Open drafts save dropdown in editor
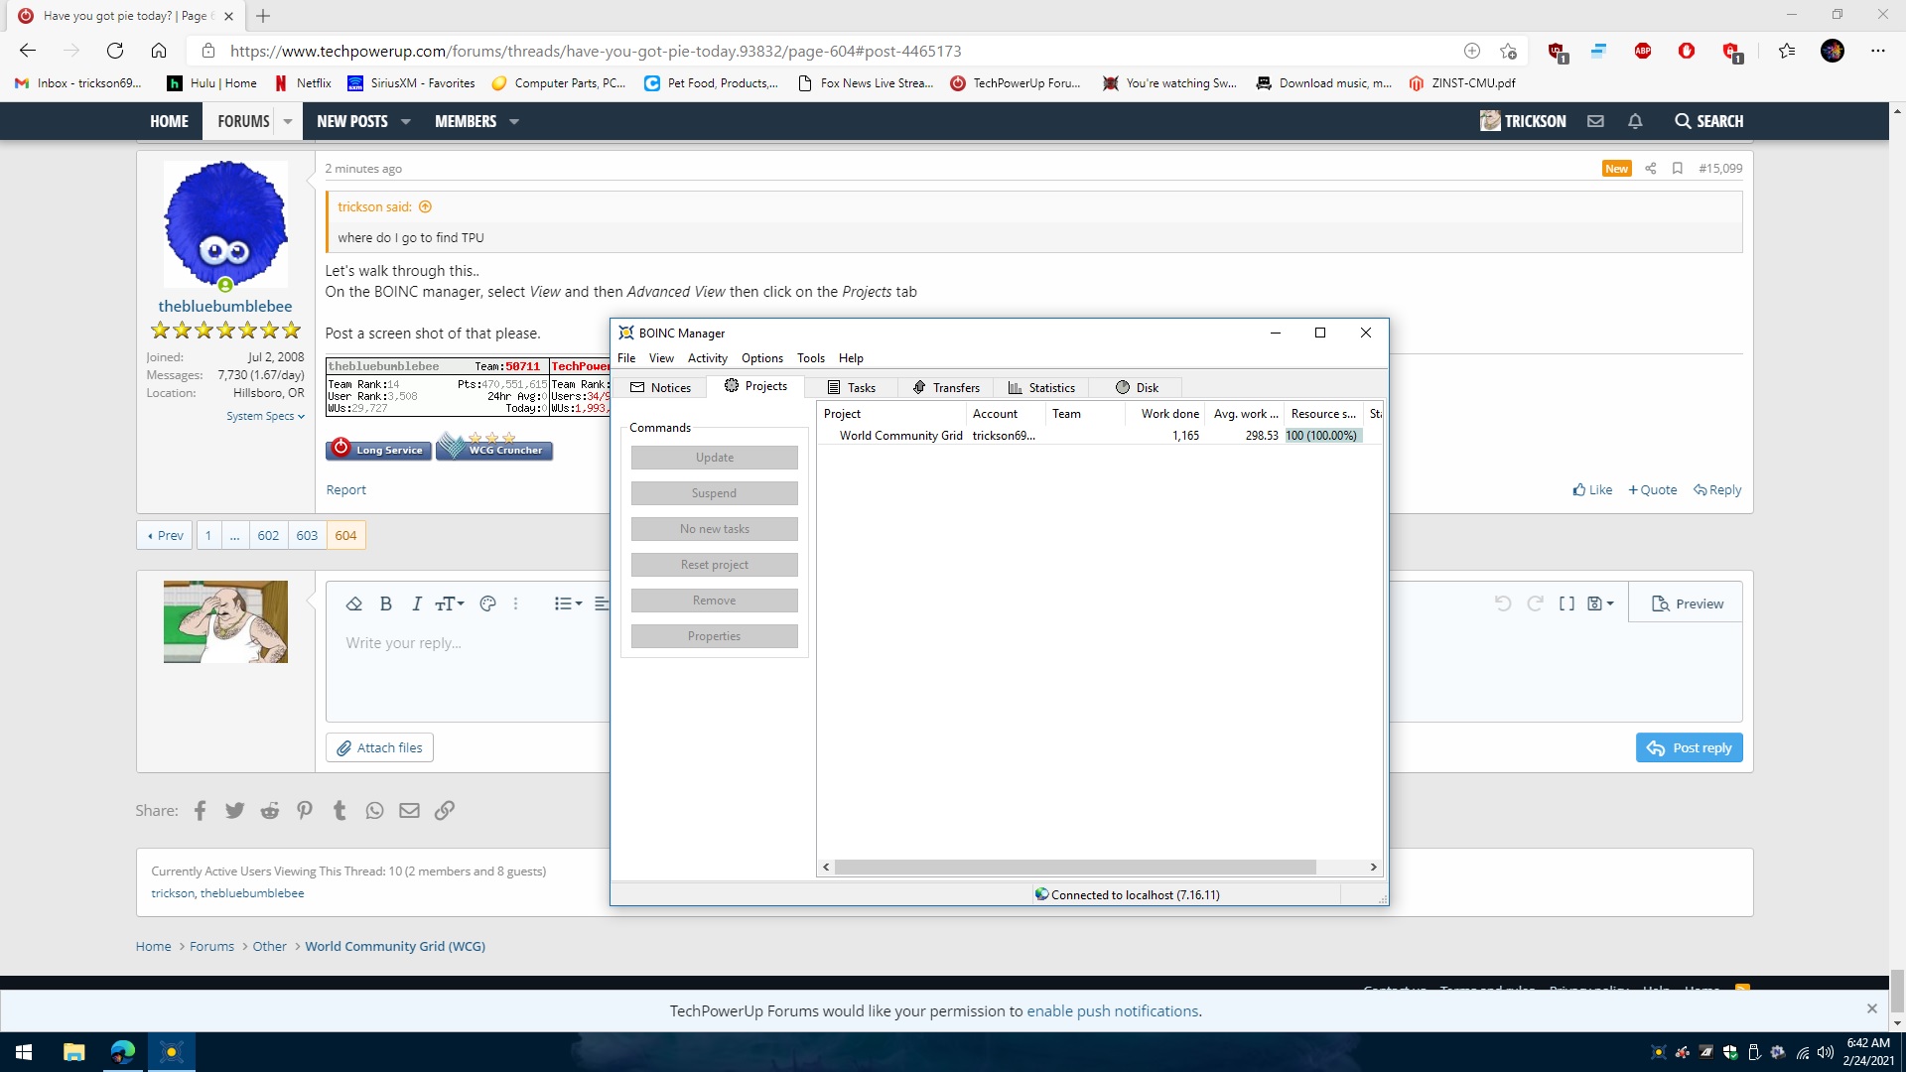The height and width of the screenshot is (1072, 1906). 1600,603
